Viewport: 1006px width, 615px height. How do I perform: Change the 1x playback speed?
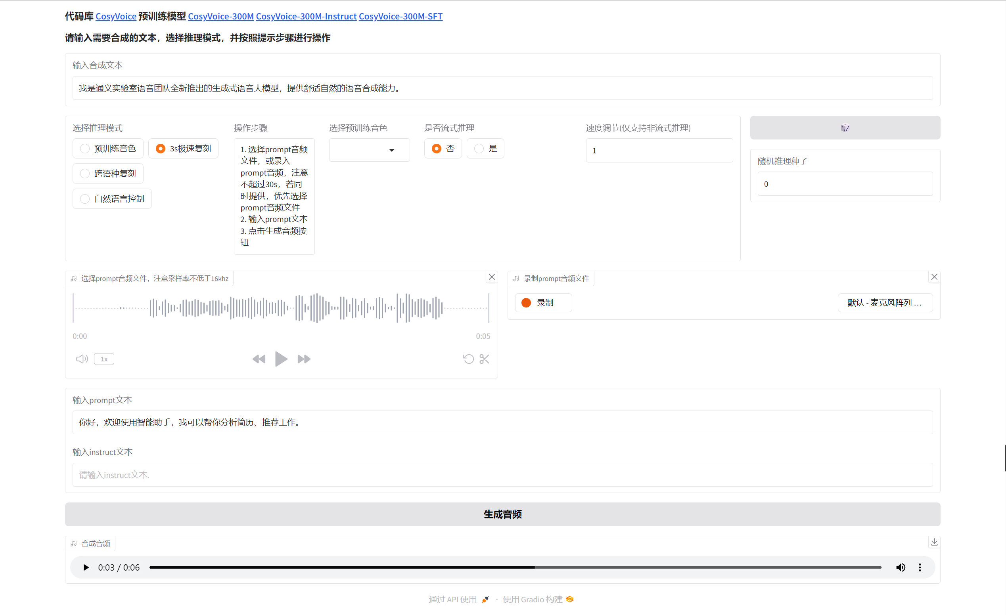coord(104,359)
